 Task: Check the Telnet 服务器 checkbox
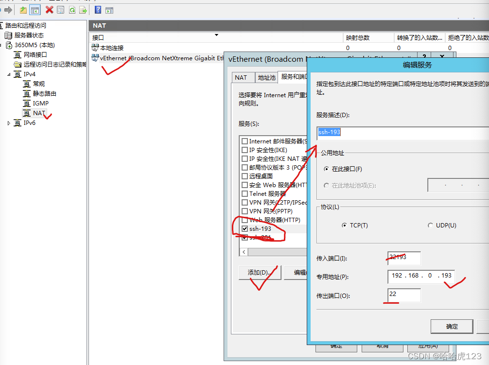pyautogui.click(x=245, y=193)
